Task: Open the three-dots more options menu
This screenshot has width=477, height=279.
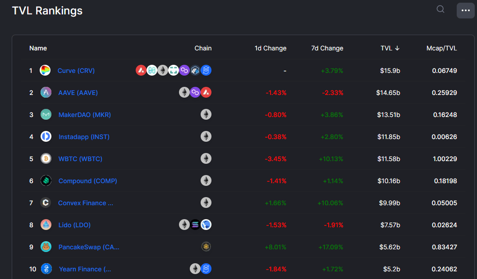Action: coord(465,10)
